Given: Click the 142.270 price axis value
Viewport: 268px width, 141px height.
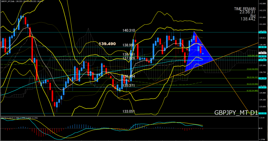Looking at the screenshot, I should pos(263,10).
